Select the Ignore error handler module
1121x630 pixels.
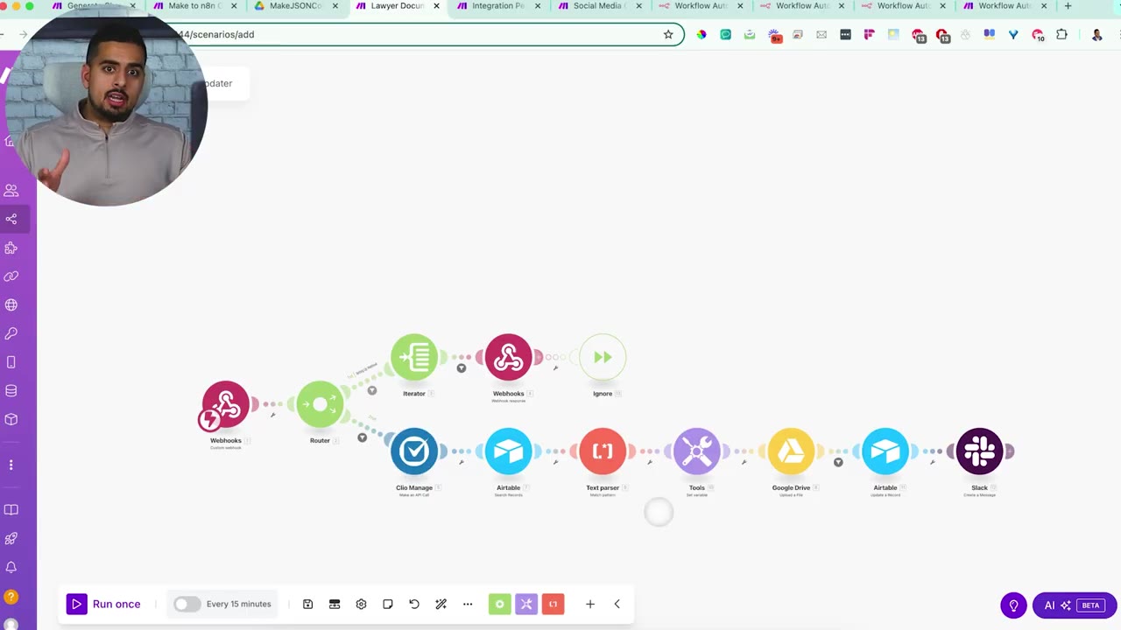603,357
